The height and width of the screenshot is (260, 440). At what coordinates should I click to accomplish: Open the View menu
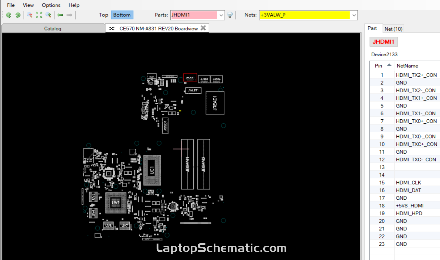click(28, 5)
